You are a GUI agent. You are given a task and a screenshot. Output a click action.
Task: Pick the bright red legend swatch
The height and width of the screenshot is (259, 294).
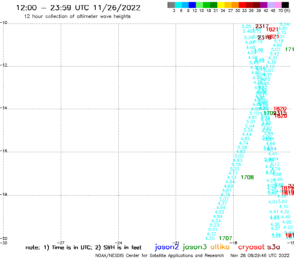coord(242,5)
